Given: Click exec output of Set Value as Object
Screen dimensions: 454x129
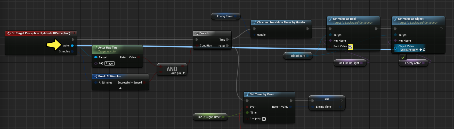Looking at the screenshot, I should [x=441, y=29].
